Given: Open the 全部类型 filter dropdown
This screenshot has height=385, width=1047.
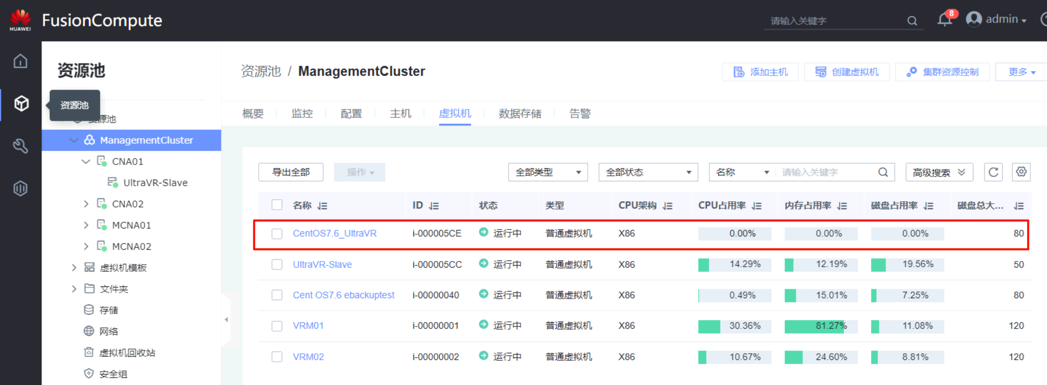Looking at the screenshot, I should [x=548, y=172].
